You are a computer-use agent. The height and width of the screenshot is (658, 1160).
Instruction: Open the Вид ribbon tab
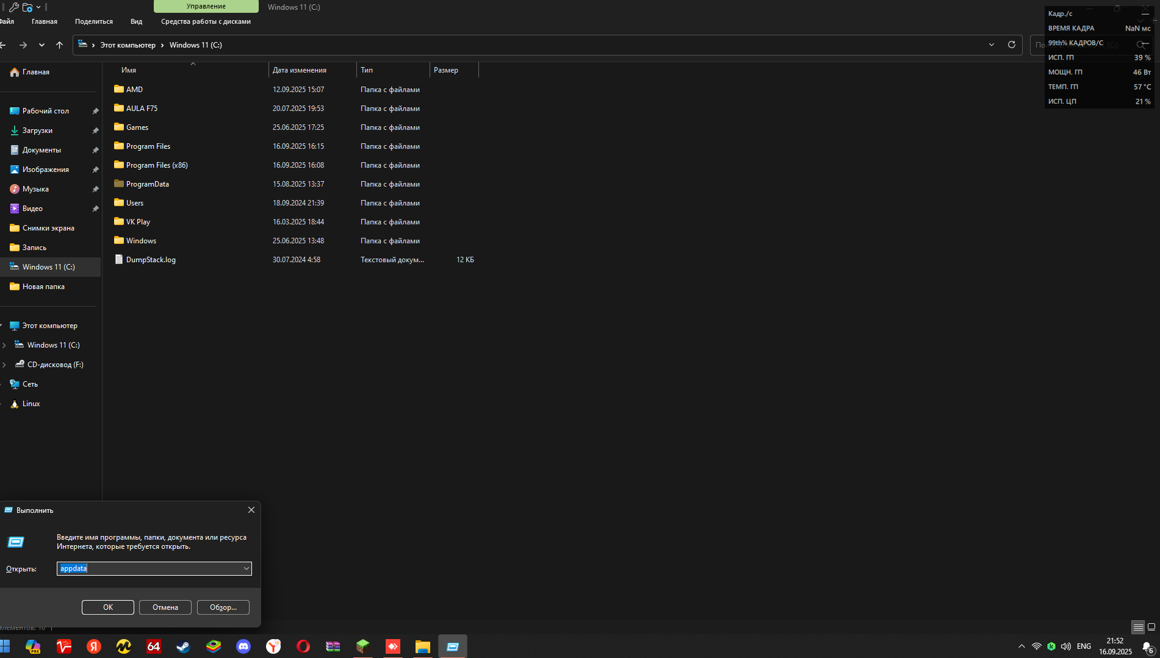click(x=136, y=21)
